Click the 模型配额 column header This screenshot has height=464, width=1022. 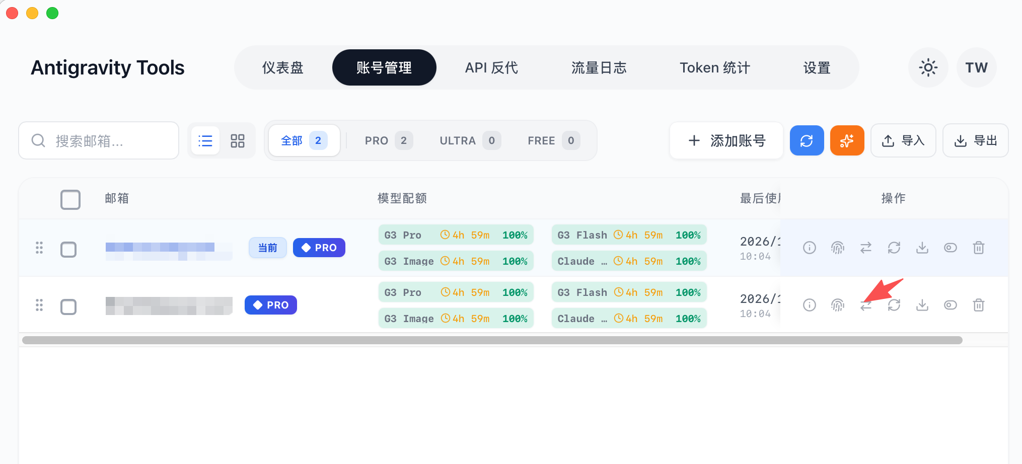point(402,198)
